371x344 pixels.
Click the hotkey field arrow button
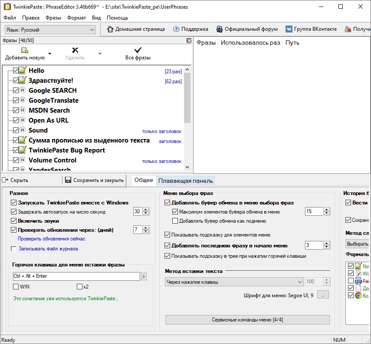click(x=144, y=276)
